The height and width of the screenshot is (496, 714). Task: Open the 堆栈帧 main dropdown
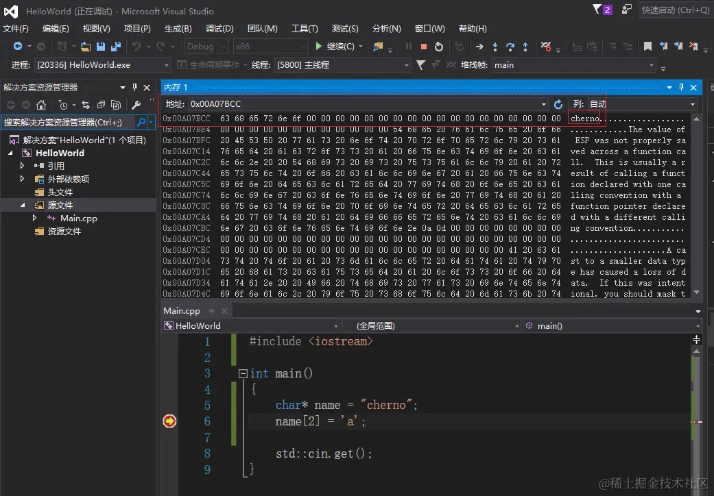coord(652,65)
